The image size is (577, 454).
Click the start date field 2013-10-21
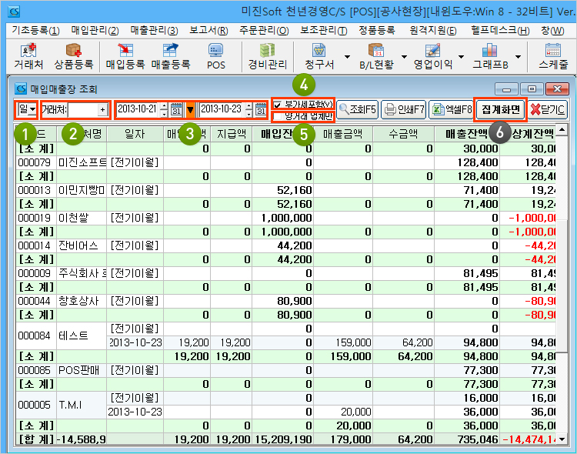(138, 109)
